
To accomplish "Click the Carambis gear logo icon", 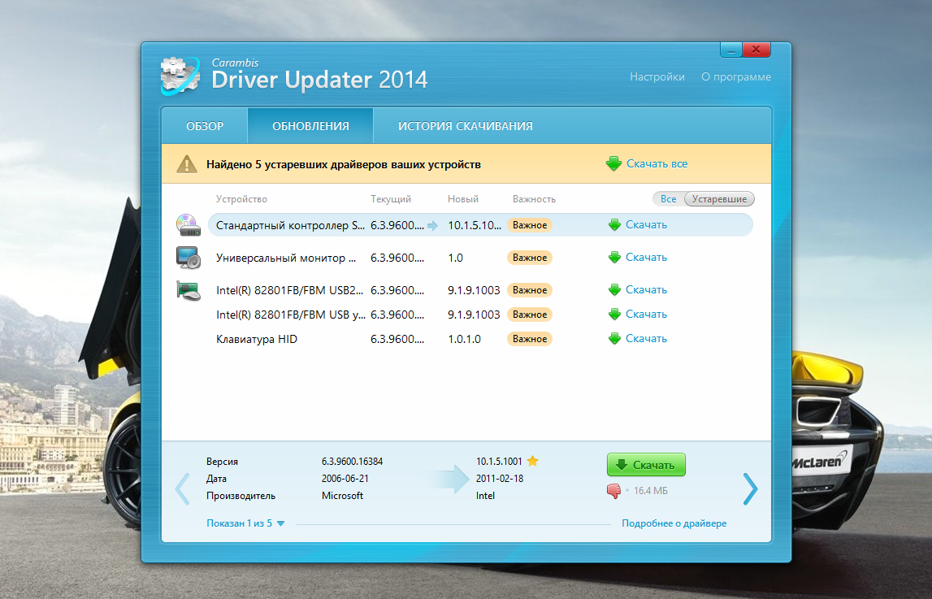I will (180, 76).
